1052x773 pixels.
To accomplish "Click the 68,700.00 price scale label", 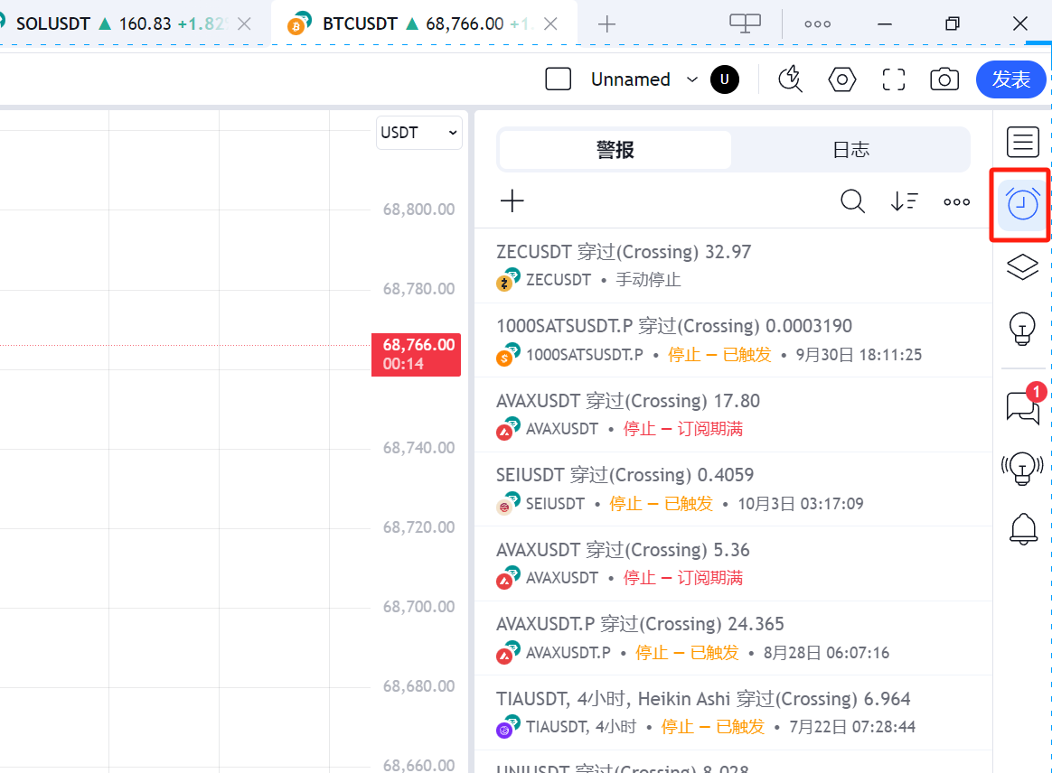I will pyautogui.click(x=418, y=607).
